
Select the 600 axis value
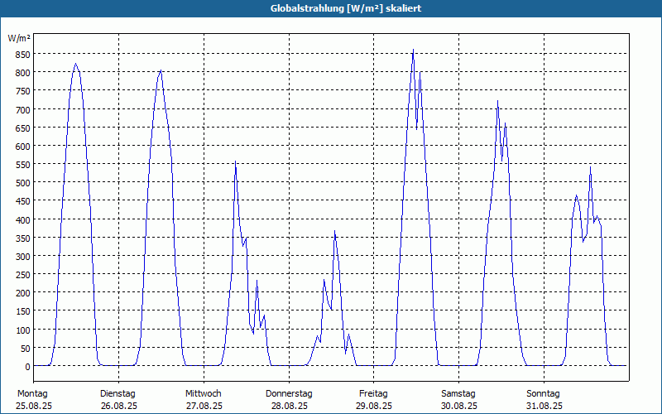[x=23, y=147]
